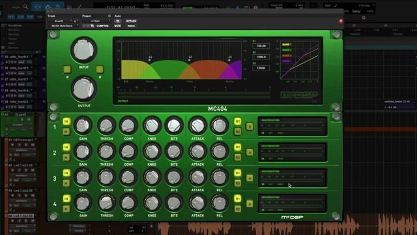Click the Band 4 THRESH knob
The image size is (417, 235).
click(106, 202)
